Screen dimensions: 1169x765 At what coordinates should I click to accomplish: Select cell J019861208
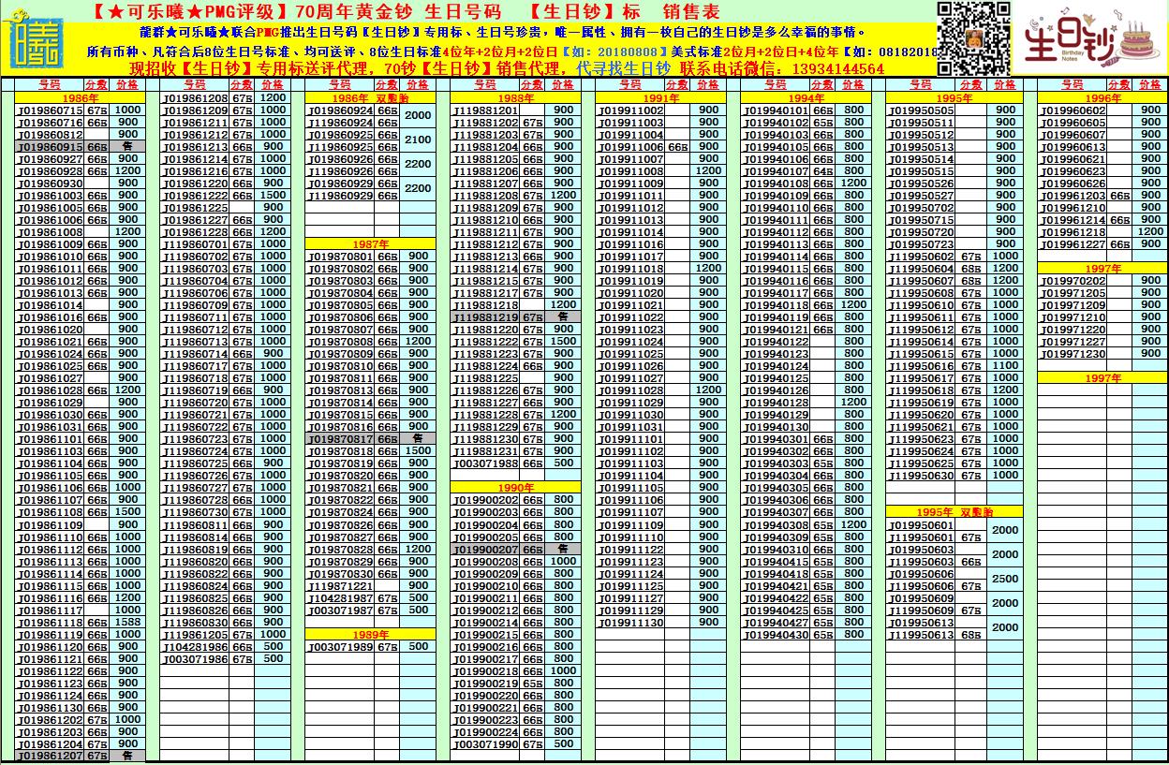(x=196, y=98)
